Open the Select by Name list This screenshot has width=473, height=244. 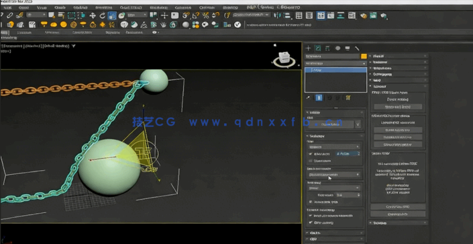coord(61,15)
